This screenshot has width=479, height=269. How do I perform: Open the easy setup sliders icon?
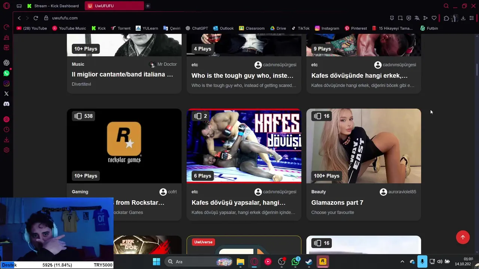[472, 18]
